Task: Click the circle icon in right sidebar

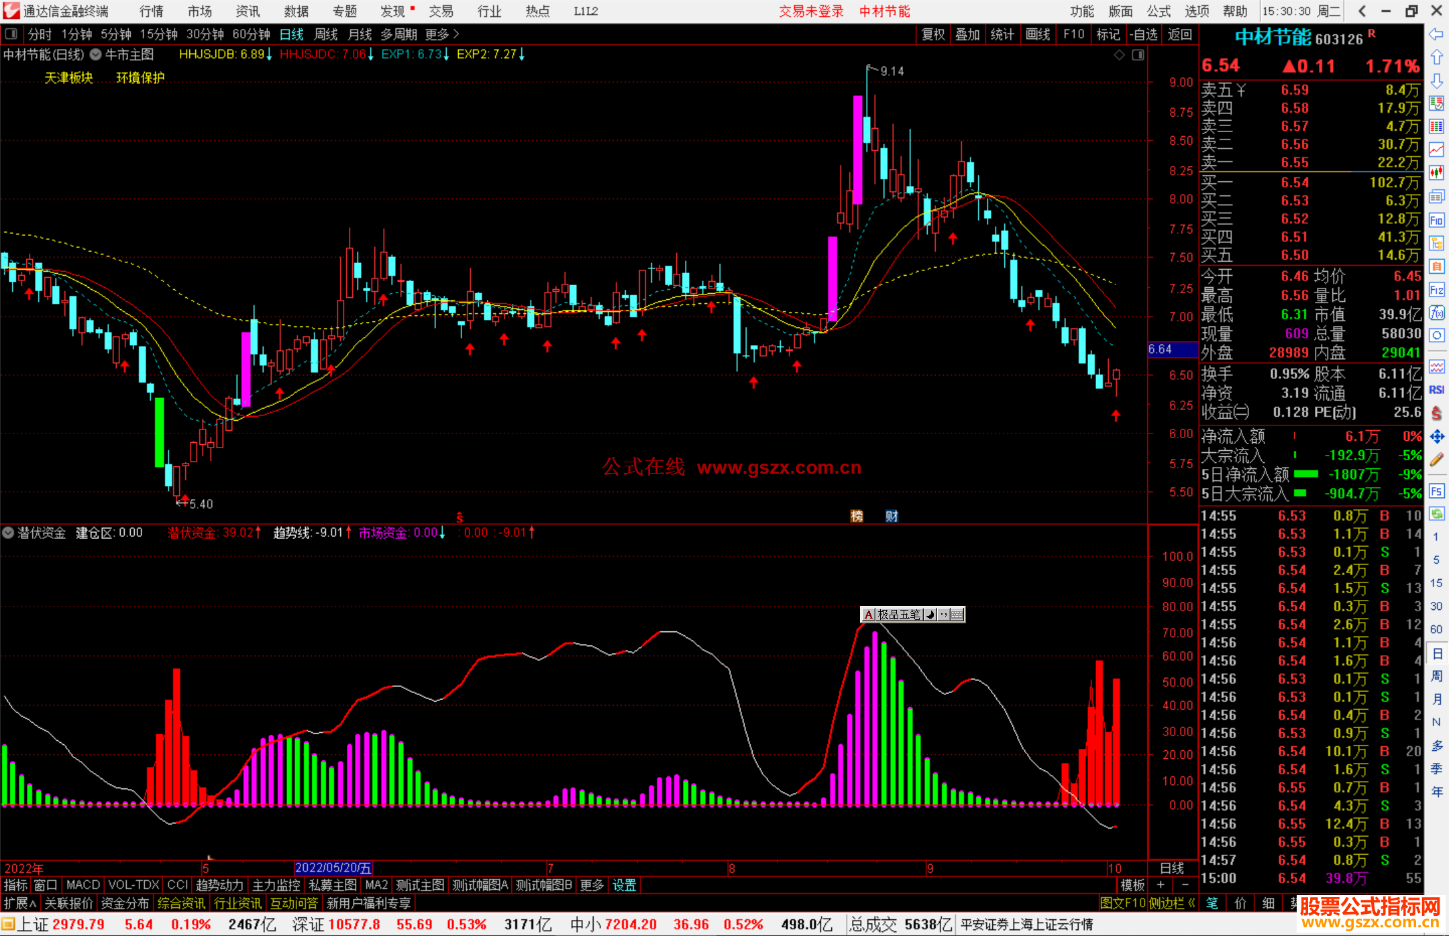Action: pos(1436,335)
